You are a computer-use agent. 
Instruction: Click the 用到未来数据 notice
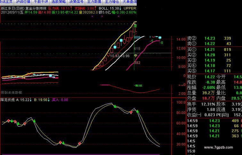tap(12, 93)
